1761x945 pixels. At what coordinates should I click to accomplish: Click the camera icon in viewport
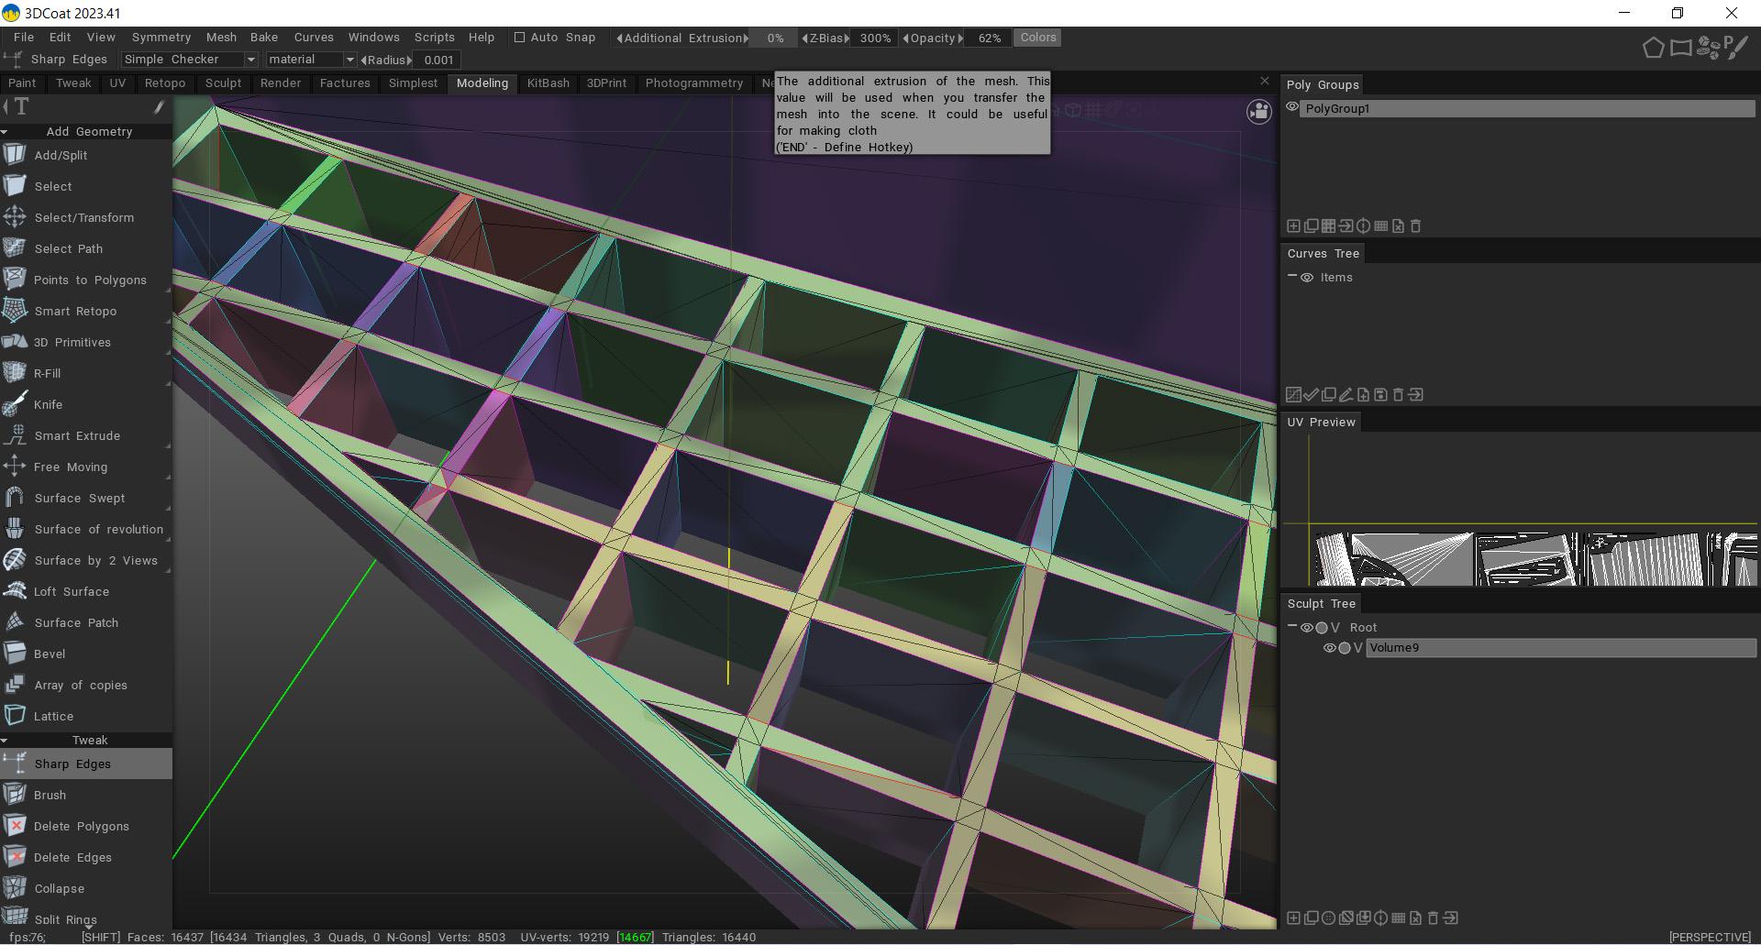[x=1258, y=112]
